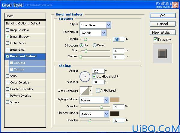
Task: Uncheck the Bevel and Emboss checkbox
Action: [7, 56]
